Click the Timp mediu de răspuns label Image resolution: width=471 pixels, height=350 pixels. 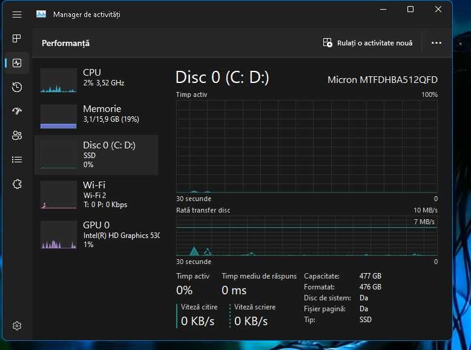coord(259,276)
